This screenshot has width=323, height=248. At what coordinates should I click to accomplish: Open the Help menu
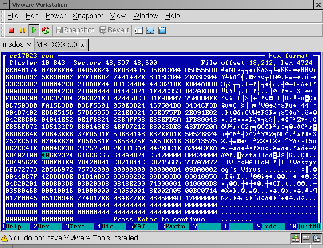(173, 16)
